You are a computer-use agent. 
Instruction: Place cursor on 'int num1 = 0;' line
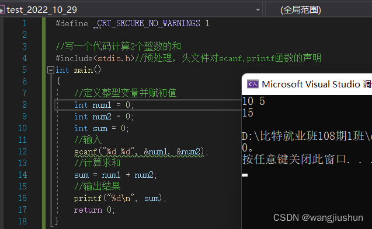point(104,105)
